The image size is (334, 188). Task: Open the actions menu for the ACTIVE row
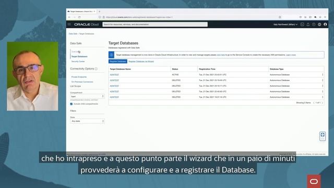coord(323,75)
